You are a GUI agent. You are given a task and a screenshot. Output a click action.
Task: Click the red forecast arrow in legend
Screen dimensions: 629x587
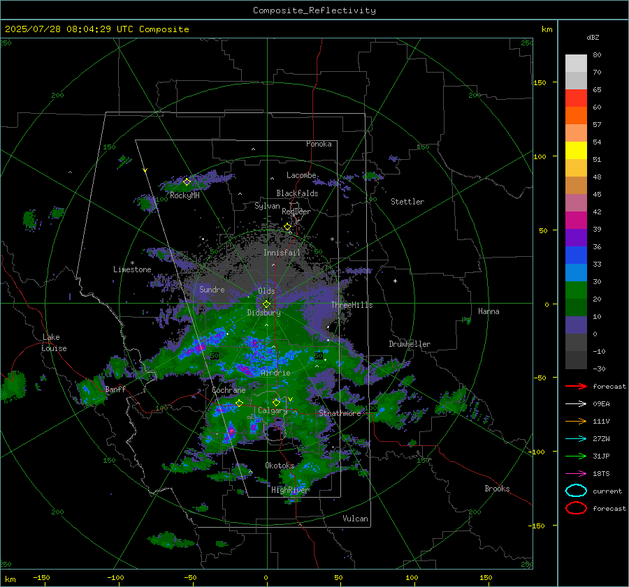(x=576, y=386)
